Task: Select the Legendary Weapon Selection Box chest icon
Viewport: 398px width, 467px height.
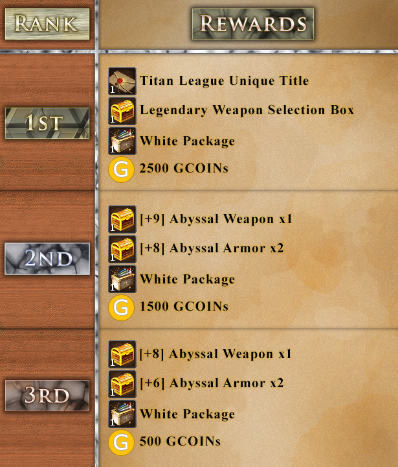Action: 122,111
